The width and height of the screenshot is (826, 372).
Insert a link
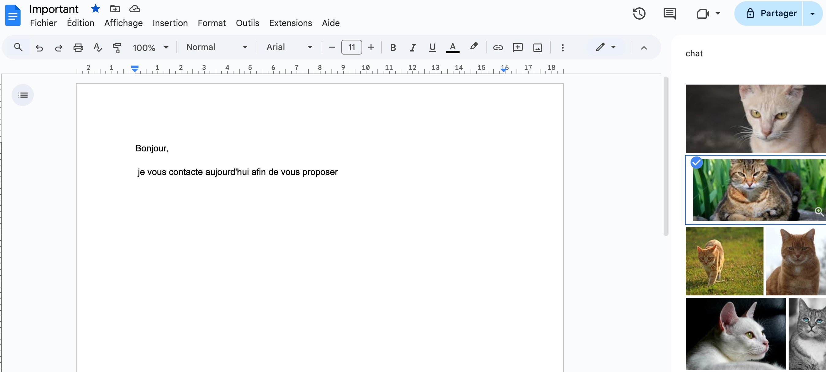click(x=498, y=47)
